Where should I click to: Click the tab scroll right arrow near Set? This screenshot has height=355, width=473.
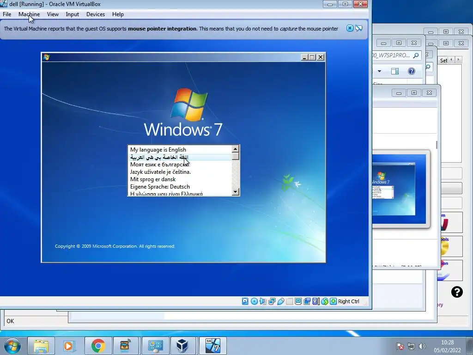point(459,60)
